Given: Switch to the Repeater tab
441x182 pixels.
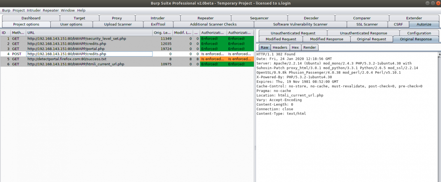Looking at the screenshot, I should pyautogui.click(x=206, y=18).
